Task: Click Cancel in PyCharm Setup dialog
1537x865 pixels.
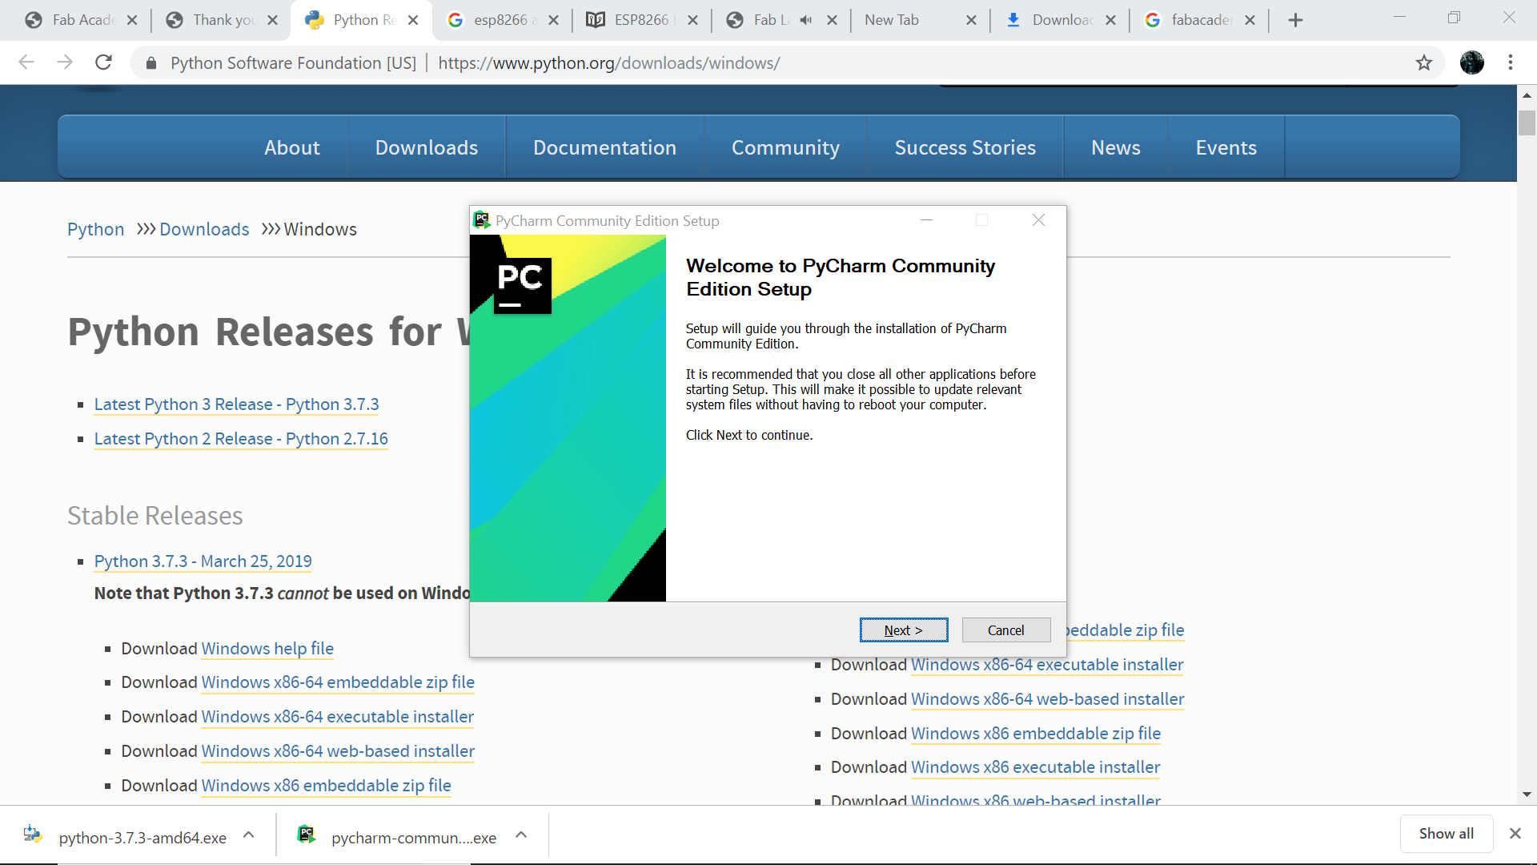Action: coord(1005,630)
